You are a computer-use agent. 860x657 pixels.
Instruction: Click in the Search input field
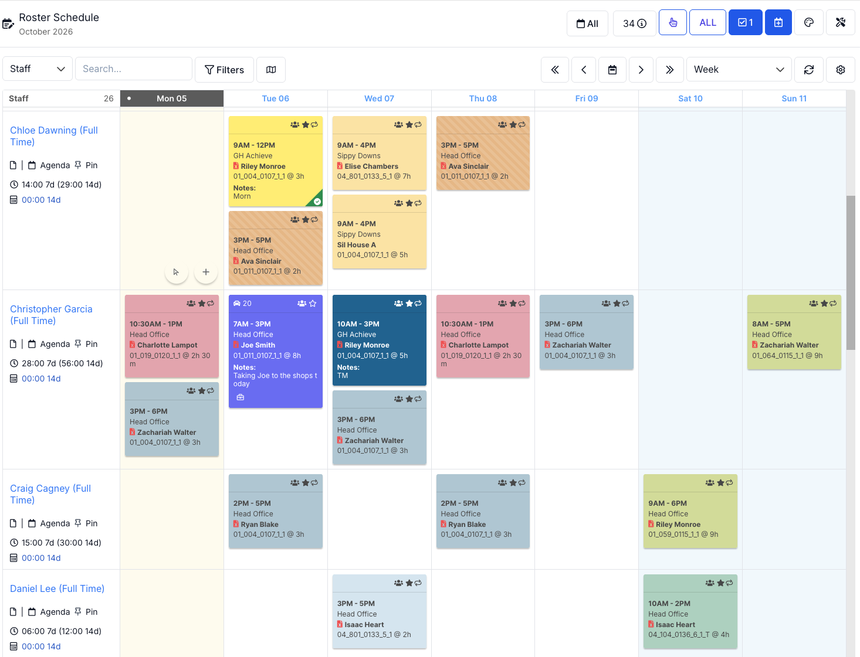pos(134,69)
